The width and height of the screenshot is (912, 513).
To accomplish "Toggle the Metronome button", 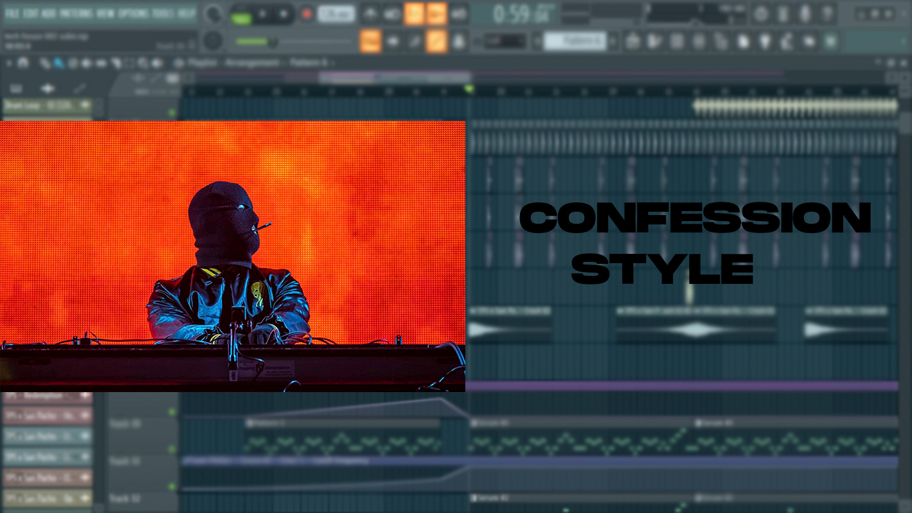I will (371, 13).
